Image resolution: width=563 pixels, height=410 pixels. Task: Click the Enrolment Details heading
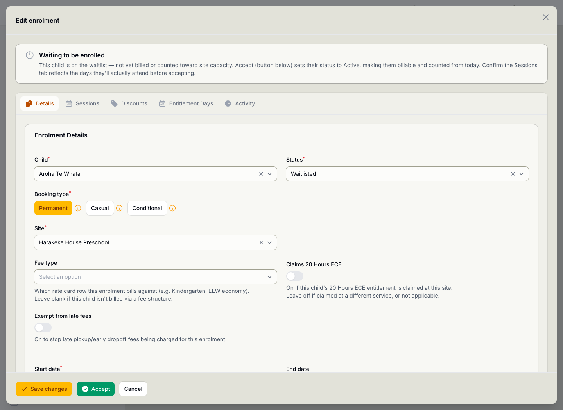click(61, 135)
